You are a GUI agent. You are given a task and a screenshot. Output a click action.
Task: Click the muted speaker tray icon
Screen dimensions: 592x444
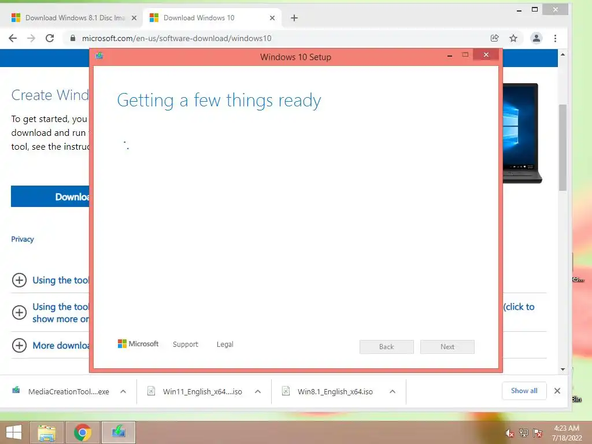[509, 433]
